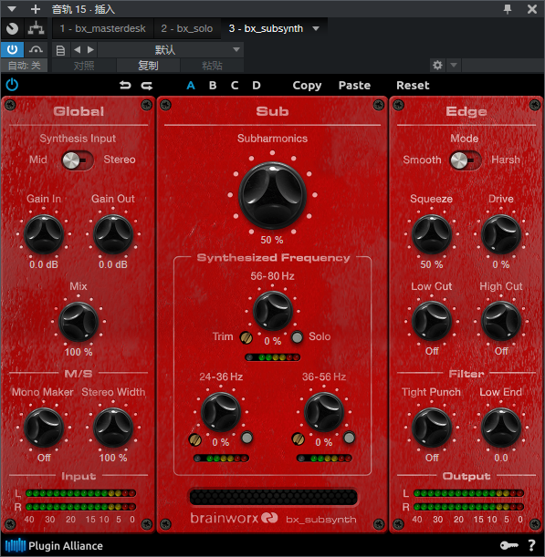Viewport: 545px width, 557px height.
Task: Select settings slot D
Action: [257, 86]
